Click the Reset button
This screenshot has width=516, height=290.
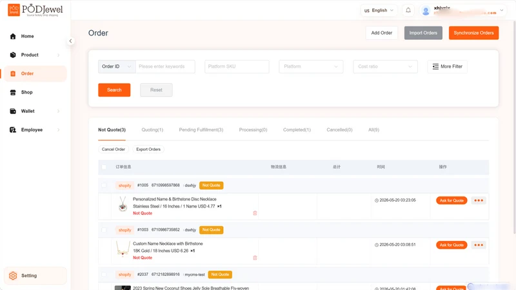(156, 90)
